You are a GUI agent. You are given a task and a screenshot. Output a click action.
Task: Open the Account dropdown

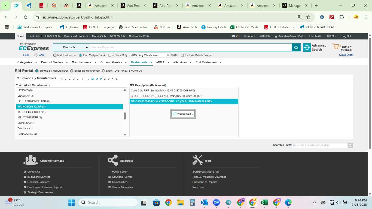249,36
